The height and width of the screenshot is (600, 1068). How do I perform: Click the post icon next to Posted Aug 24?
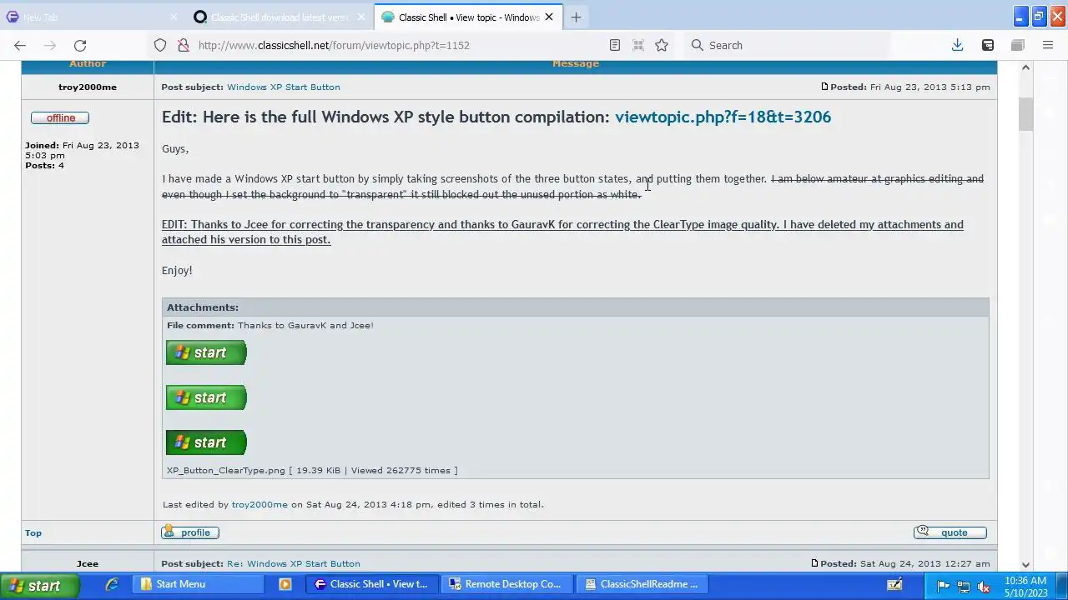coord(814,563)
